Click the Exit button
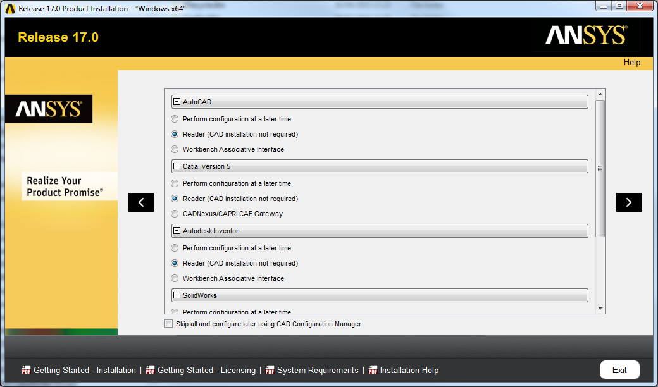Image resolution: width=658 pixels, height=387 pixels. pyautogui.click(x=619, y=370)
